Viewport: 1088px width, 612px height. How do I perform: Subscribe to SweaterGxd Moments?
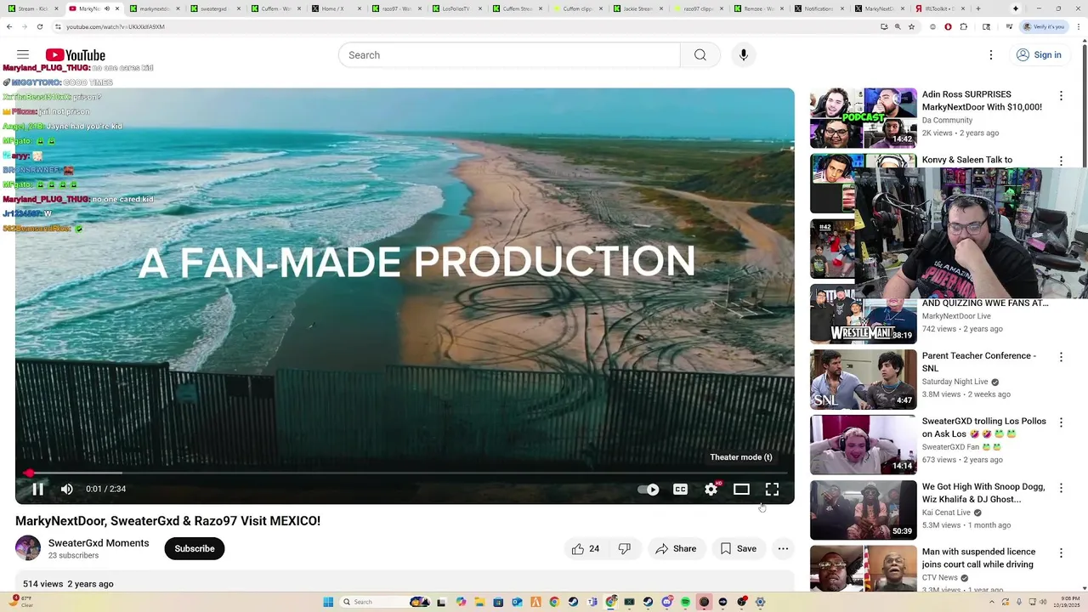(x=195, y=549)
